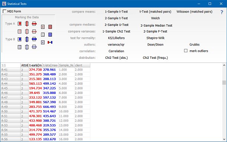Viewport: 227px width, 142px height.
Task: Click the vertical scrollbar thumb
Action: (224, 82)
